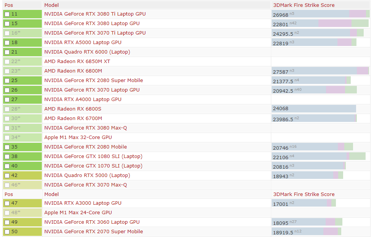Select the 20746 score value
377x237 pixels.
pos(280,148)
